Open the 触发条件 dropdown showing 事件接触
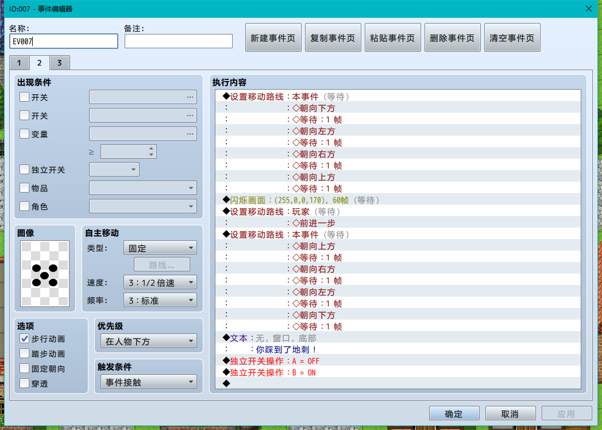Image resolution: width=602 pixels, height=430 pixels. point(149,382)
